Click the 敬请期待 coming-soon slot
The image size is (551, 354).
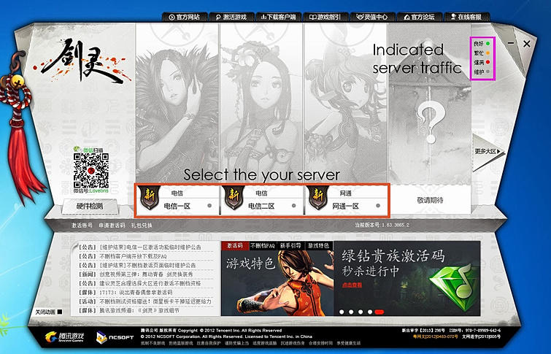[430, 200]
